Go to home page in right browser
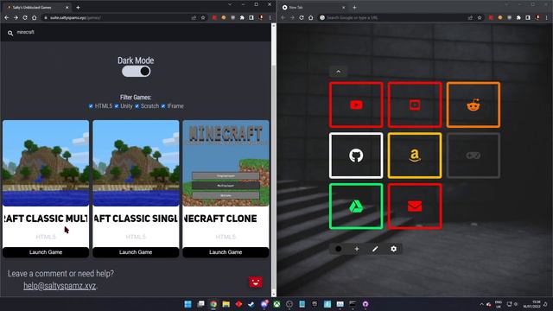 [x=311, y=17]
